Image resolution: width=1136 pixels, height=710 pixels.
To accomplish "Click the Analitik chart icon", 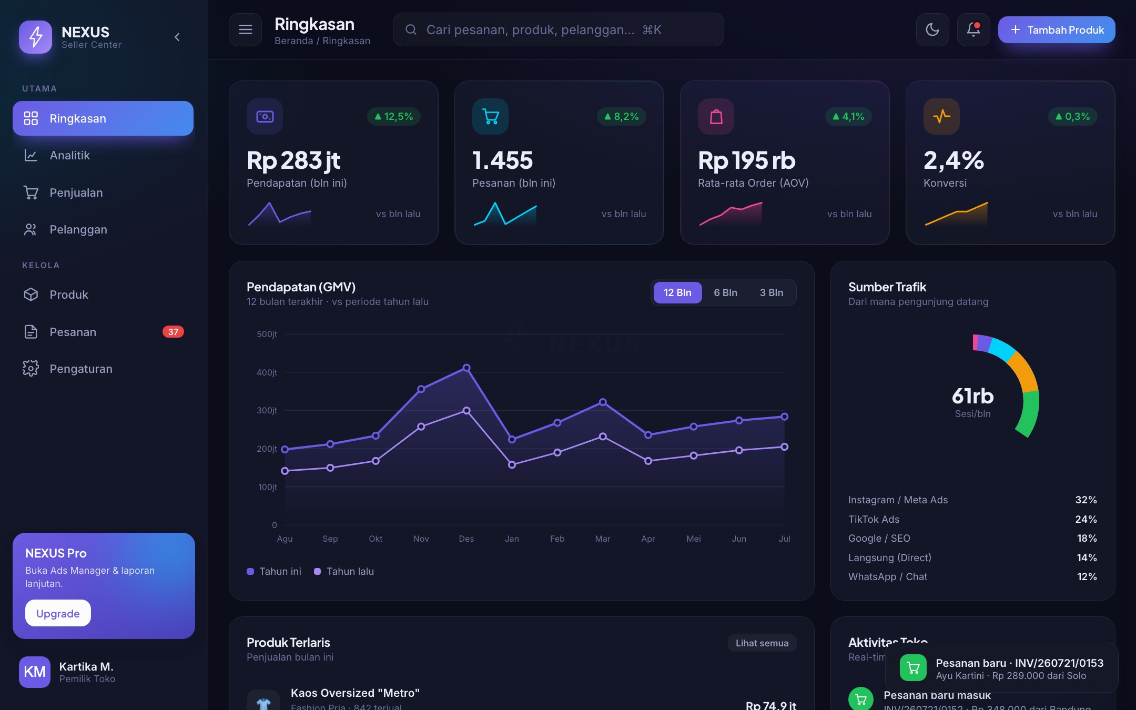I will [x=31, y=155].
